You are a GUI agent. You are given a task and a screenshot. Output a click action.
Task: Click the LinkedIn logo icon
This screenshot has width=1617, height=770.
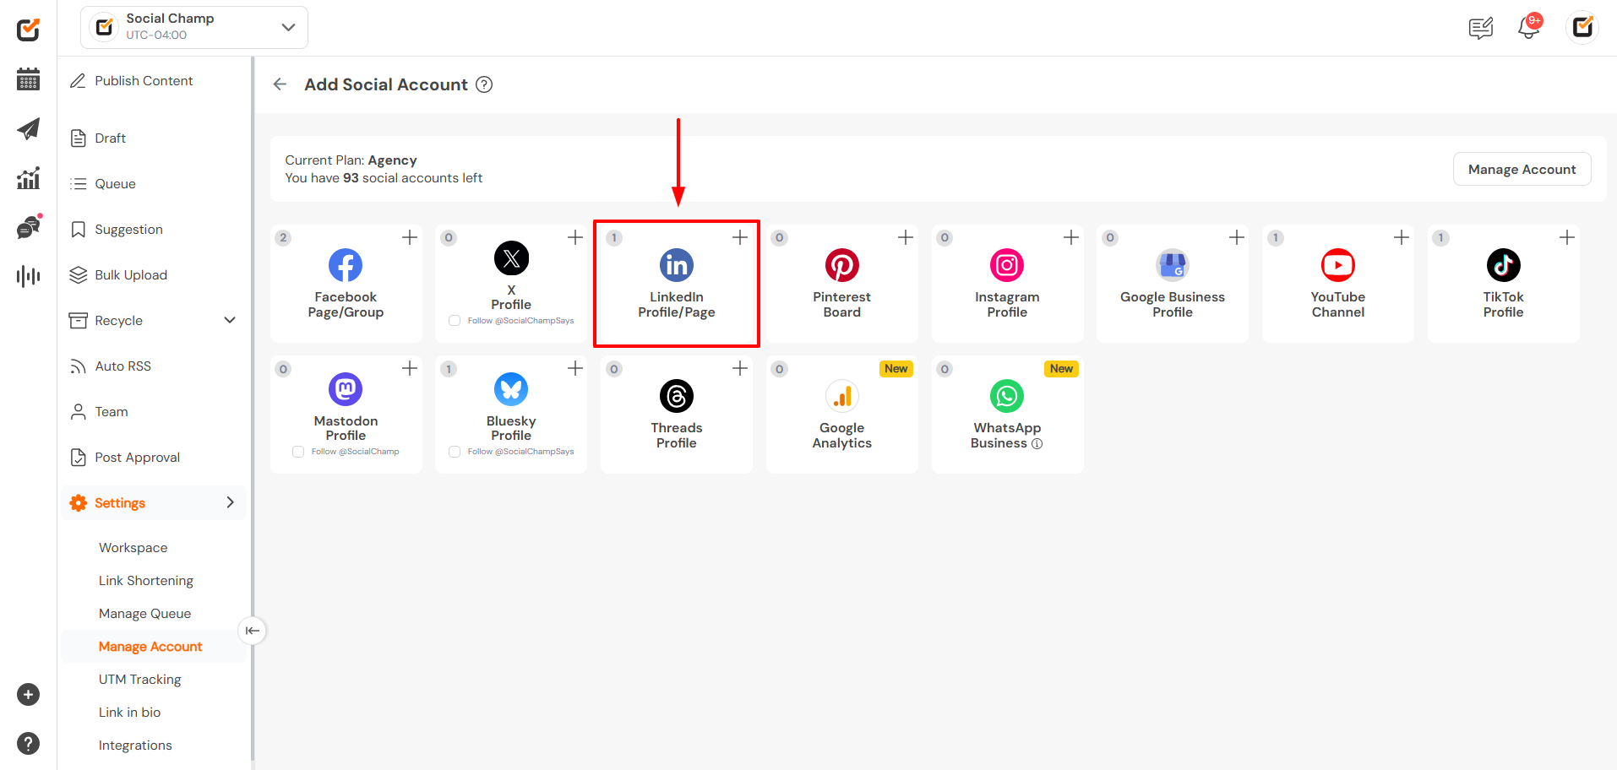(677, 265)
